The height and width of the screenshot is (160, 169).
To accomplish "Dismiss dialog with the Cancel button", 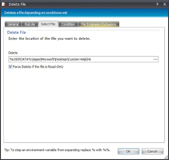I will 152,152.
